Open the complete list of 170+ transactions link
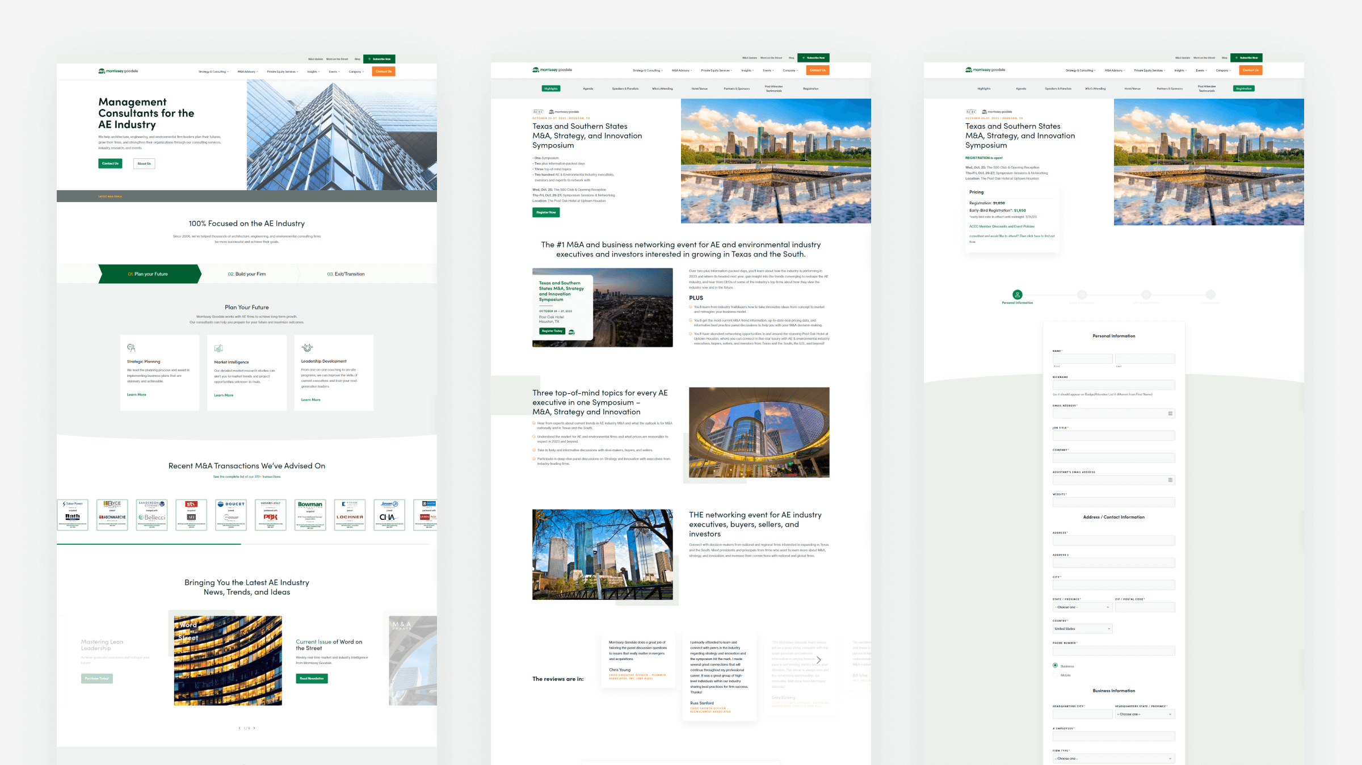 [x=247, y=477]
